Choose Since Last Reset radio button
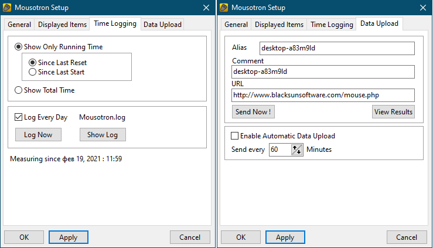 pyautogui.click(x=32, y=62)
